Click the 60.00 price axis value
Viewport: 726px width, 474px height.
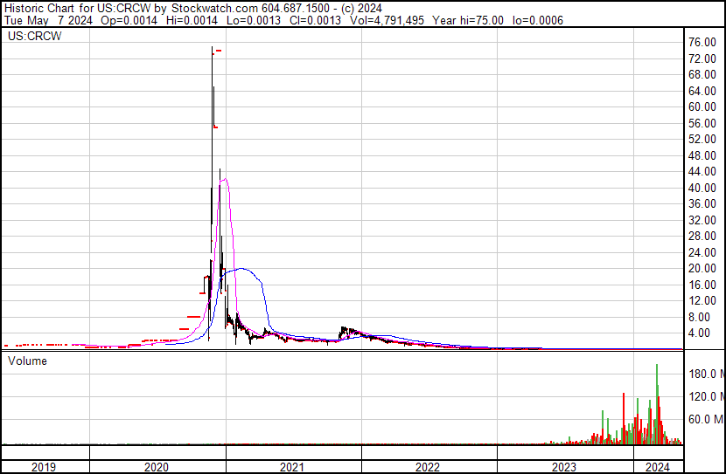coord(702,107)
